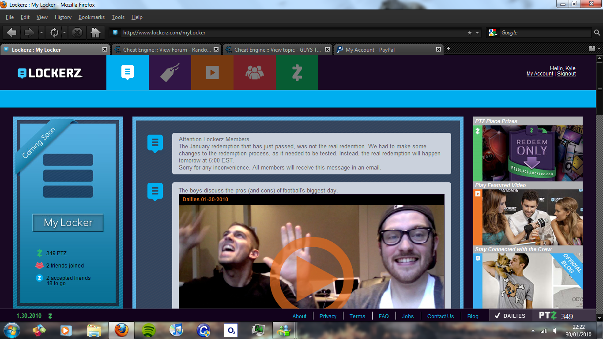
Task: Open new tab with plus button
Action: click(x=448, y=49)
